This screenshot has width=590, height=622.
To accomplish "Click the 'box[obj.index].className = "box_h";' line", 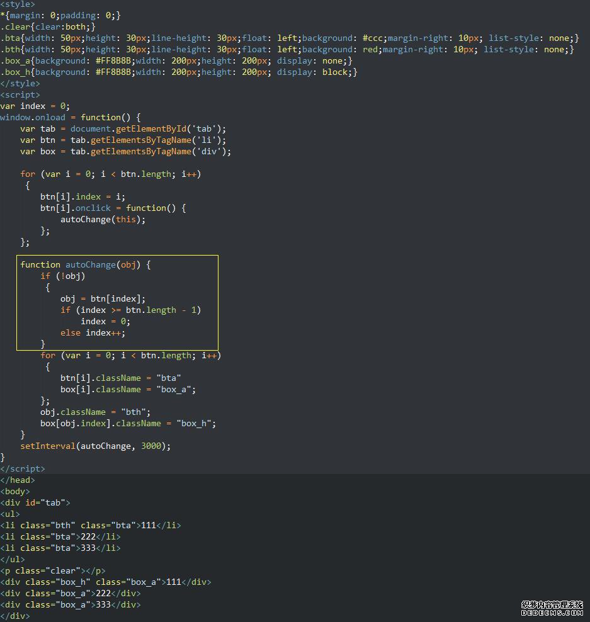I will (128, 423).
